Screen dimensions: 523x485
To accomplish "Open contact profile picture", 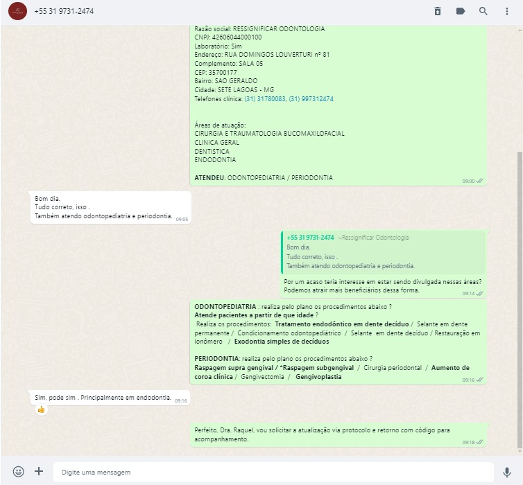I will tap(17, 11).
